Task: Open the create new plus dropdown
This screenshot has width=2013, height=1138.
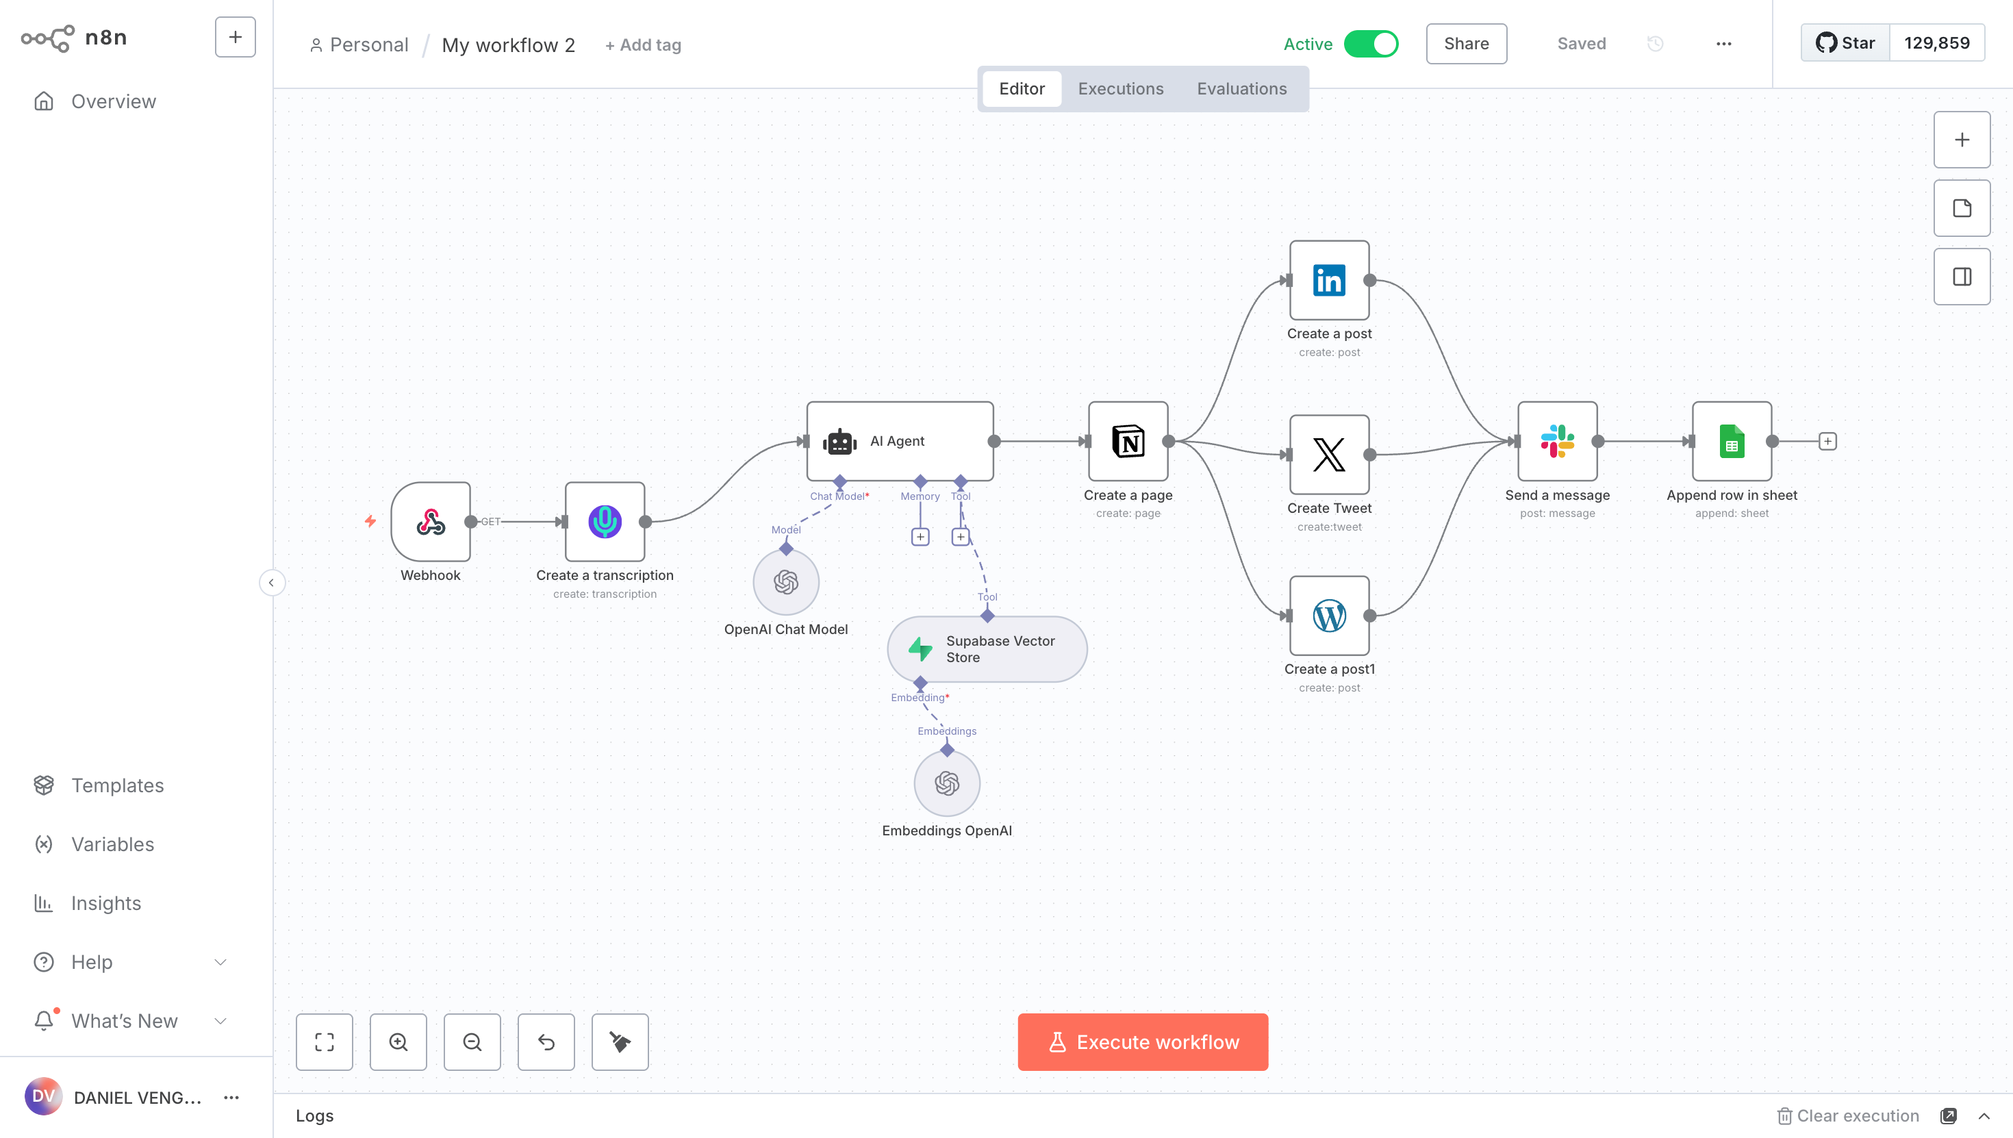Action: pos(236,37)
